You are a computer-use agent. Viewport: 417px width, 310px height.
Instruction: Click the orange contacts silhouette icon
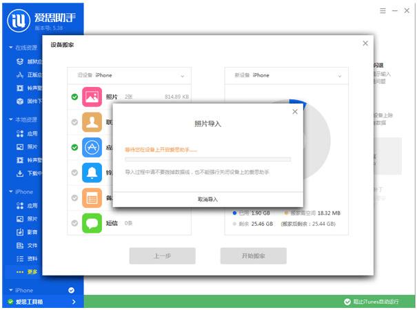(92, 122)
